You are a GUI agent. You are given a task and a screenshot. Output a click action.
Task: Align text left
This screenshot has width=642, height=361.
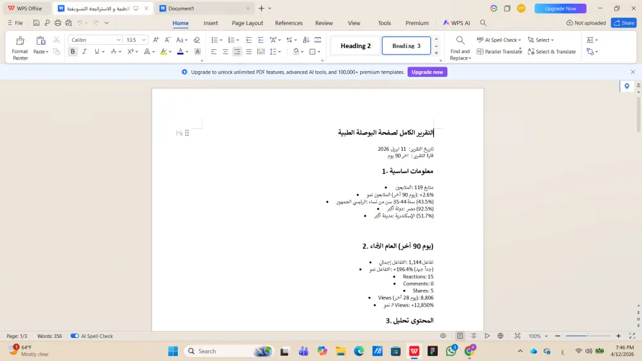point(214,51)
